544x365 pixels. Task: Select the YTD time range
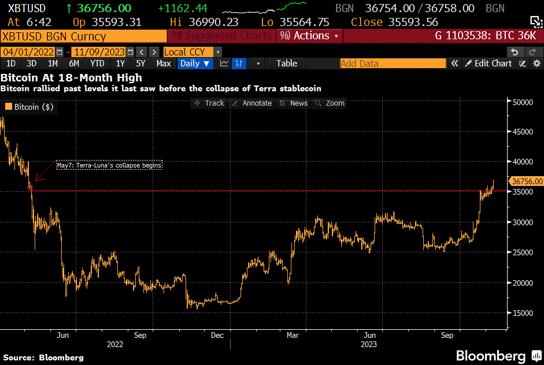(x=97, y=64)
